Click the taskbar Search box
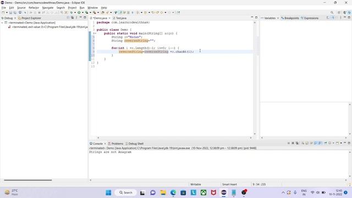352x198 pixels. (126, 193)
